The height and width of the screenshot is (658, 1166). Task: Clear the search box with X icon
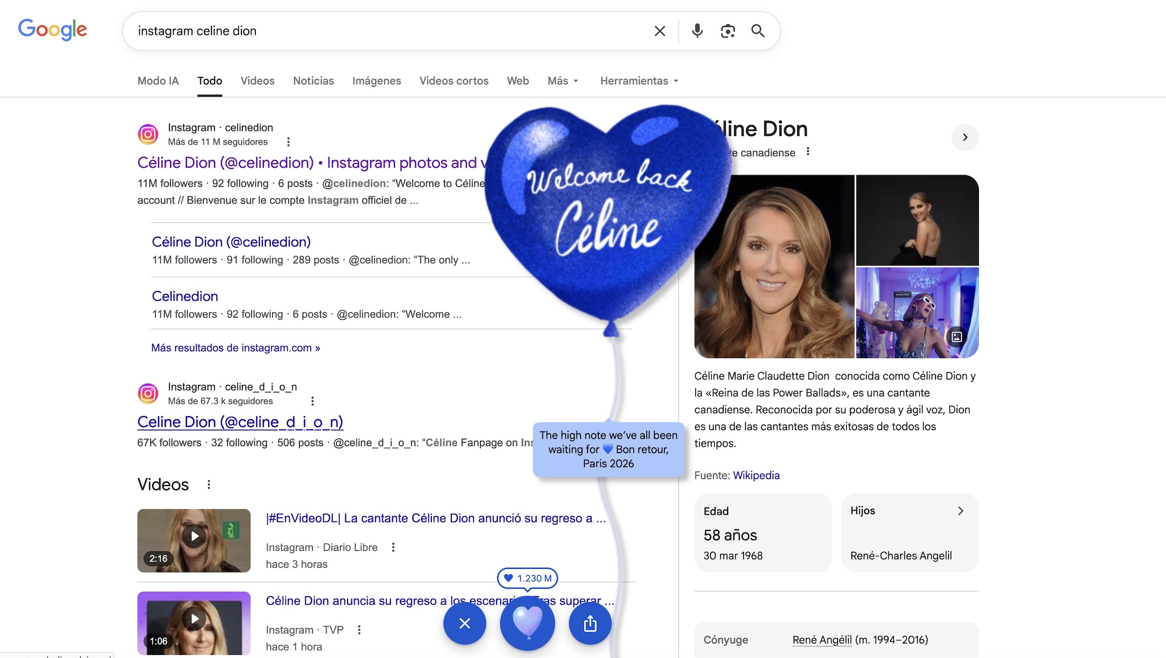[x=659, y=31]
